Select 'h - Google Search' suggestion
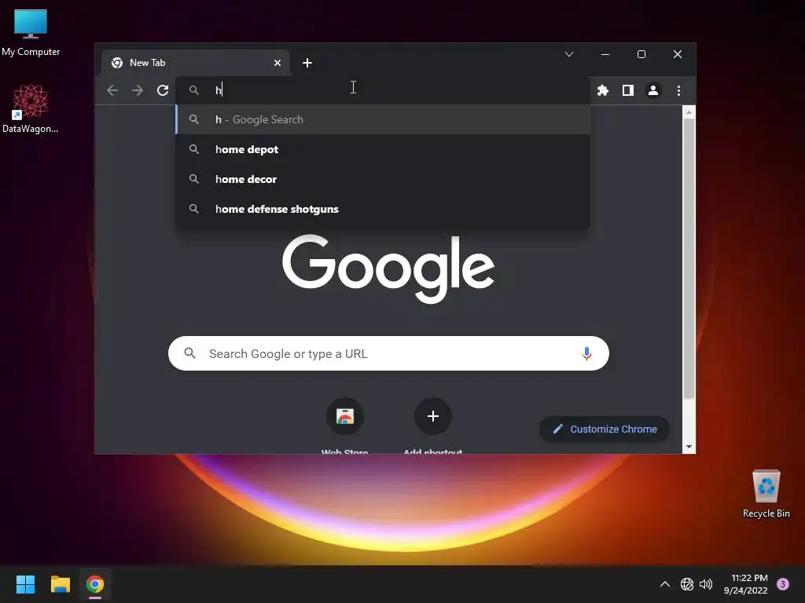The height and width of the screenshot is (603, 805). 383,119
